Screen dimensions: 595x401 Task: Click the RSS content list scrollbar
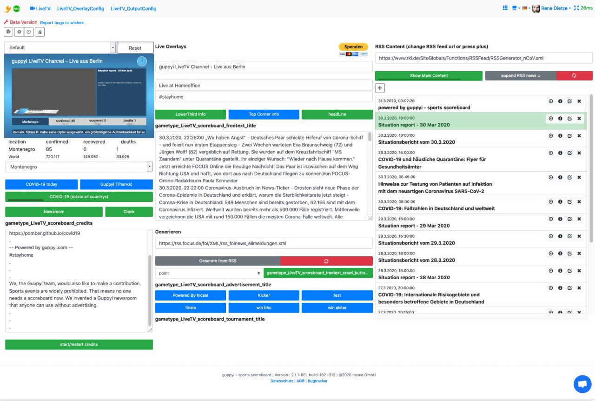point(591,167)
